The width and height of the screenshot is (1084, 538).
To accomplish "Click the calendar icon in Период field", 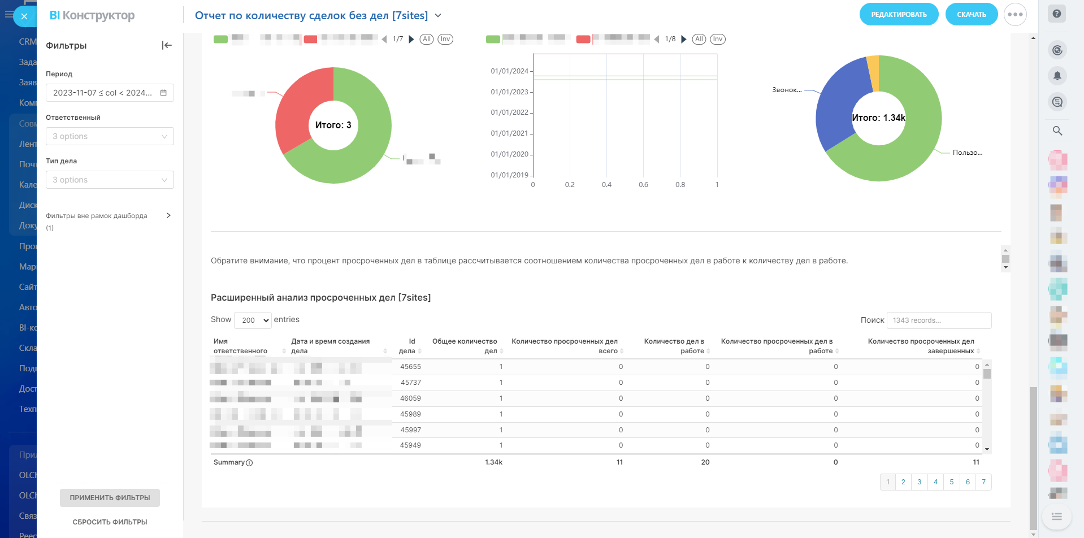I will [163, 93].
